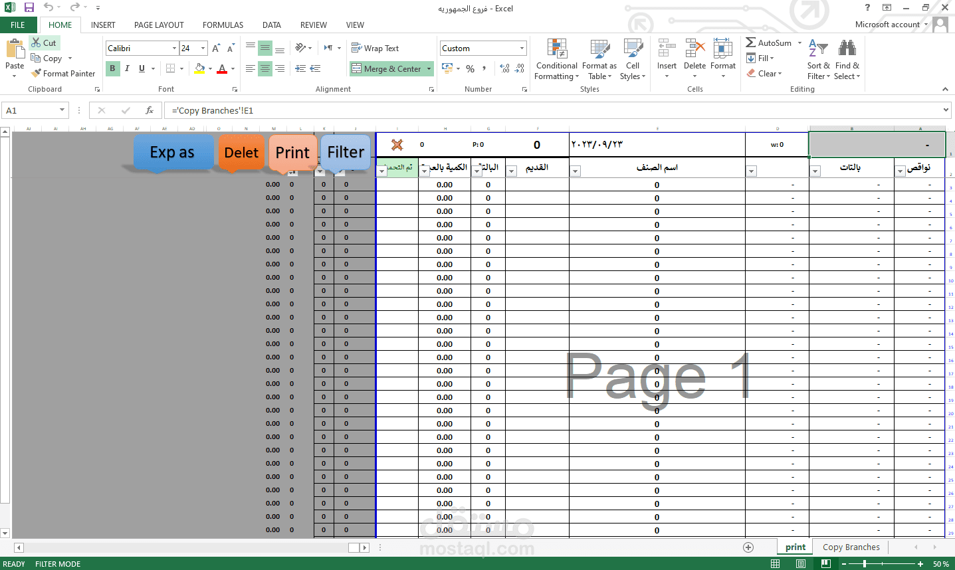Screen dimensions: 955x570
Task: Align text to the left
Action: pos(251,68)
